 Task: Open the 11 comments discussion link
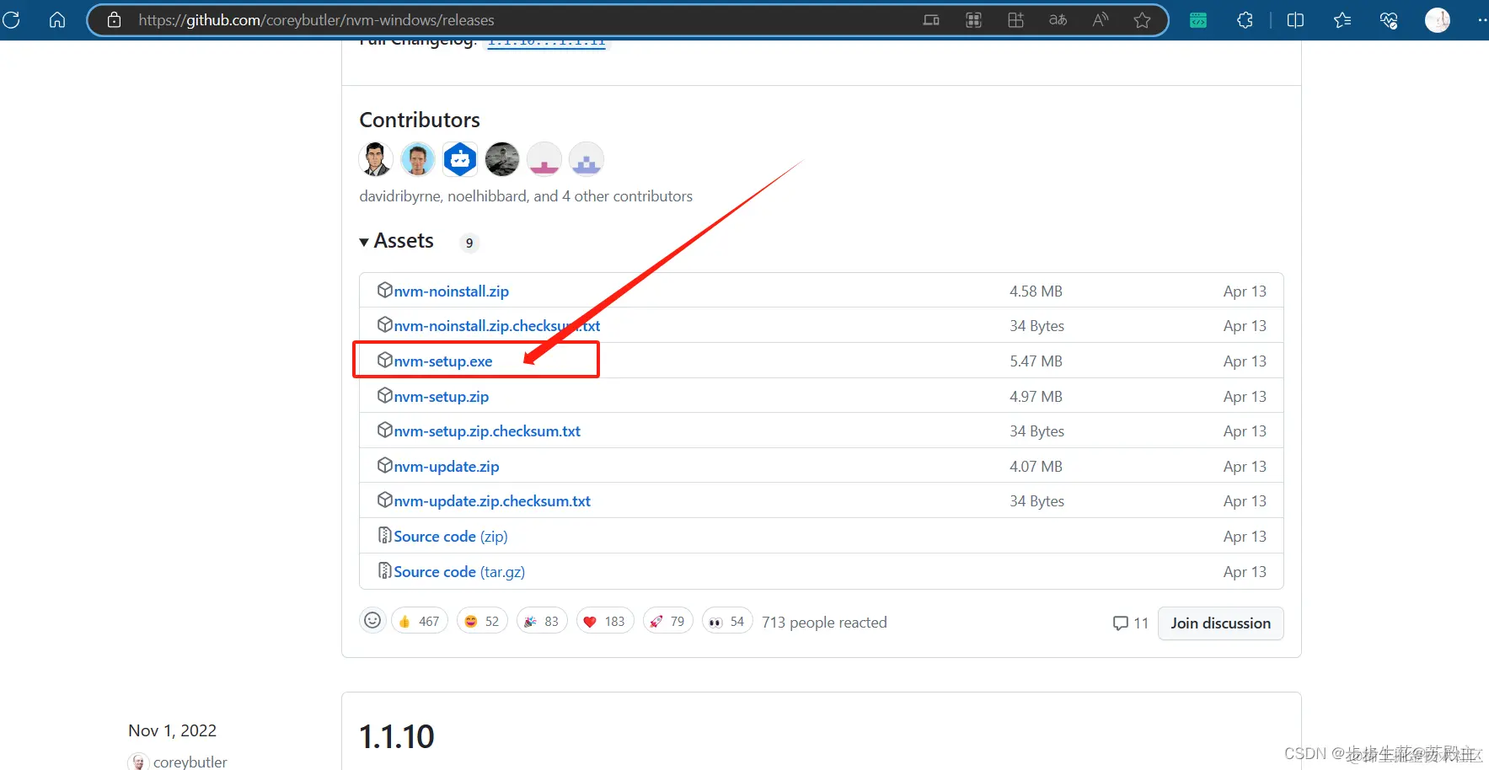(x=1131, y=623)
